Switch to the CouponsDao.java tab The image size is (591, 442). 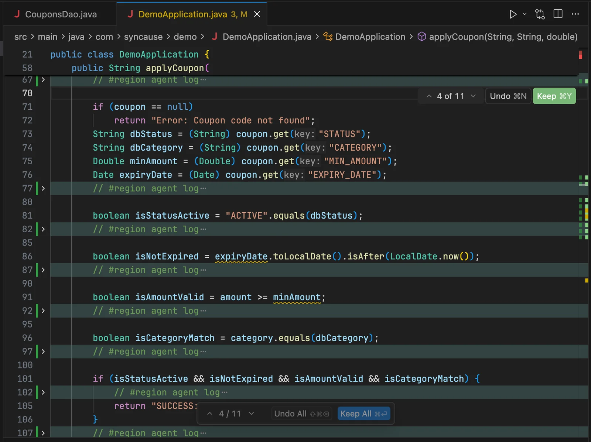pos(61,14)
